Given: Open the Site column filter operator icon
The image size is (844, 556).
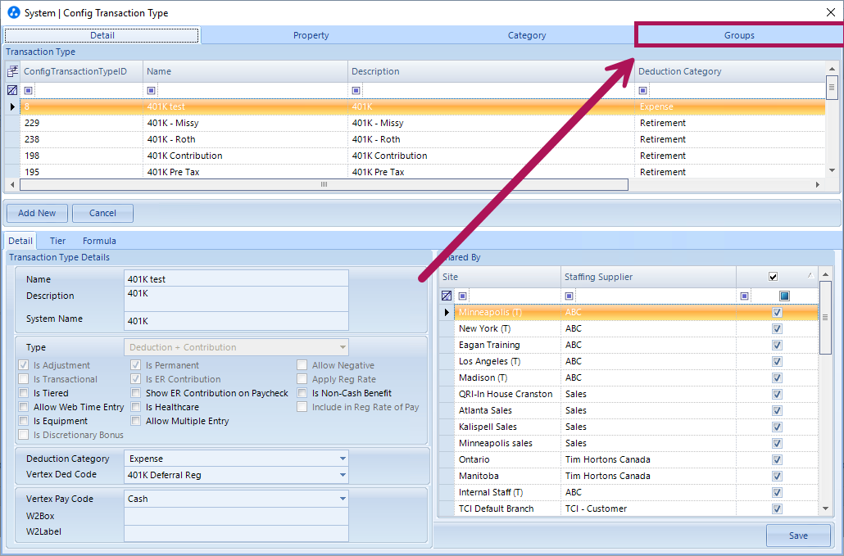Looking at the screenshot, I should tap(462, 296).
